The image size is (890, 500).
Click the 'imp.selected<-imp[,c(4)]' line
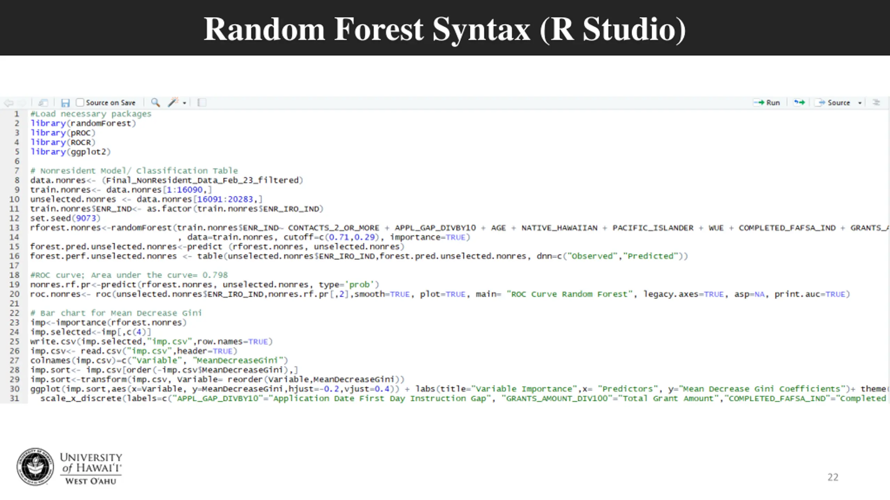(91, 332)
